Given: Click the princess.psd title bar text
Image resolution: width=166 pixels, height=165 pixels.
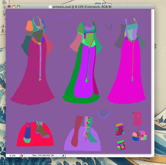Looking at the screenshot, I should [x=82, y=7].
